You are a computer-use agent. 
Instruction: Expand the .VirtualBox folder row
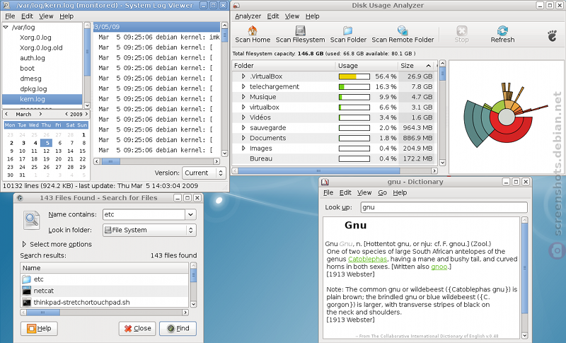point(243,76)
